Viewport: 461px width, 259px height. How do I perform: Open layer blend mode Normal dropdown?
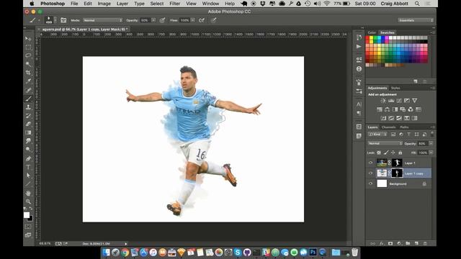pos(385,143)
